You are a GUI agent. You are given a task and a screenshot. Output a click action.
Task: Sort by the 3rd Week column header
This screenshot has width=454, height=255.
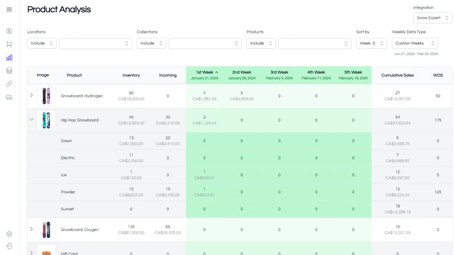(x=279, y=75)
